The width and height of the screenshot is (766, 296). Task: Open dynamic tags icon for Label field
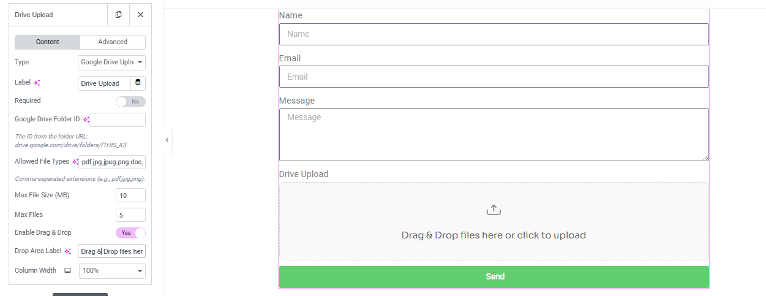(x=138, y=83)
